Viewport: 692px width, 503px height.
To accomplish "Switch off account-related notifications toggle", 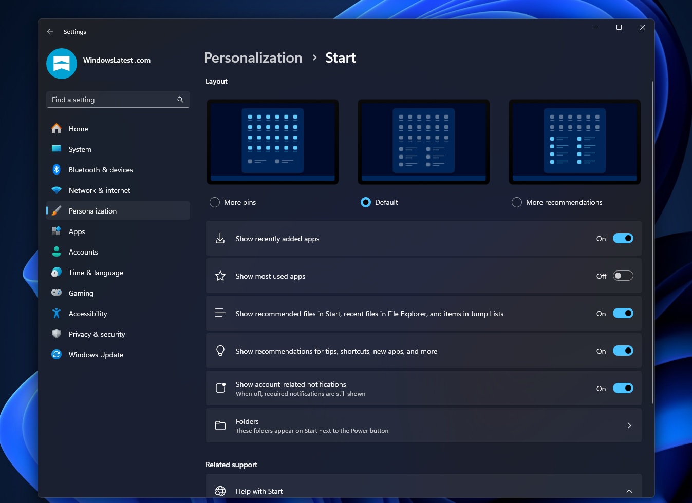I will coord(623,388).
